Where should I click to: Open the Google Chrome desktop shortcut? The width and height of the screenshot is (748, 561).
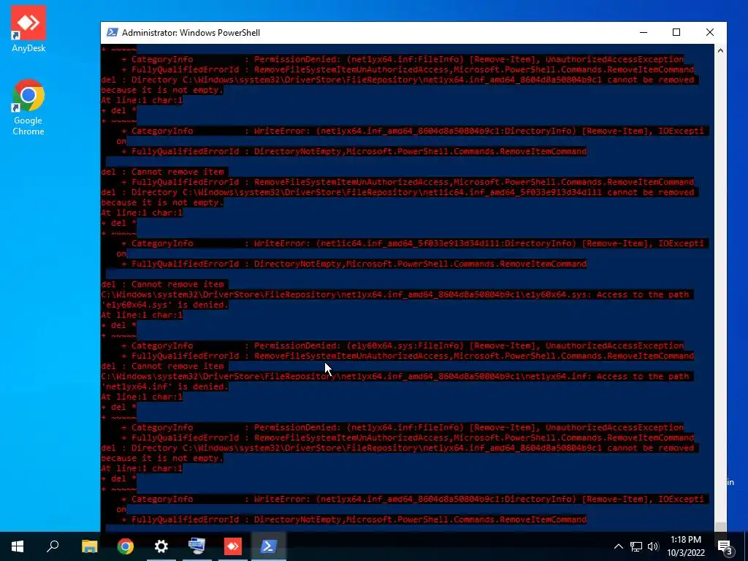coord(28,107)
